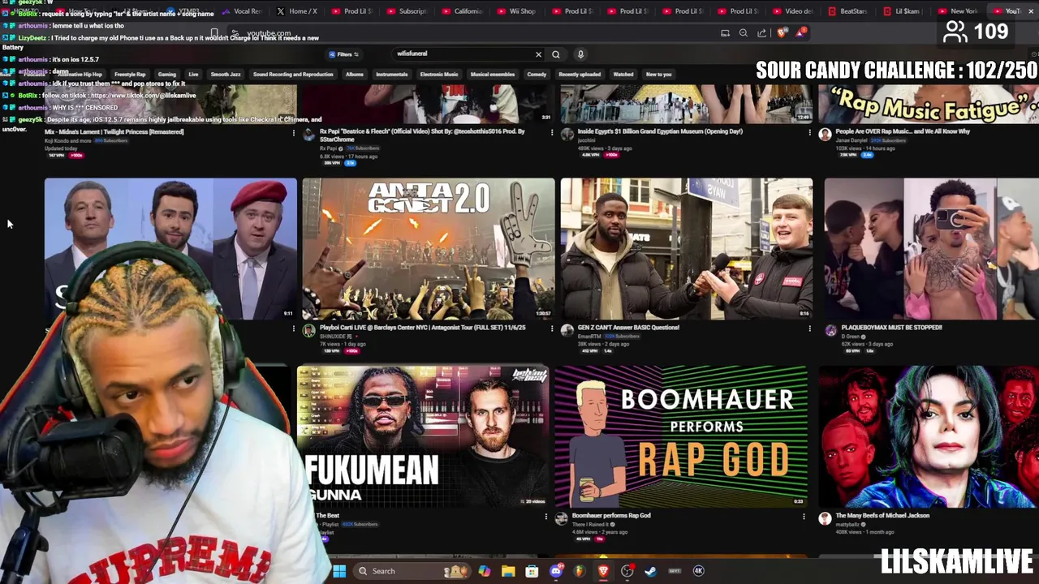Image resolution: width=1039 pixels, height=584 pixels.
Task: Select the Live filter chip
Action: tap(193, 75)
